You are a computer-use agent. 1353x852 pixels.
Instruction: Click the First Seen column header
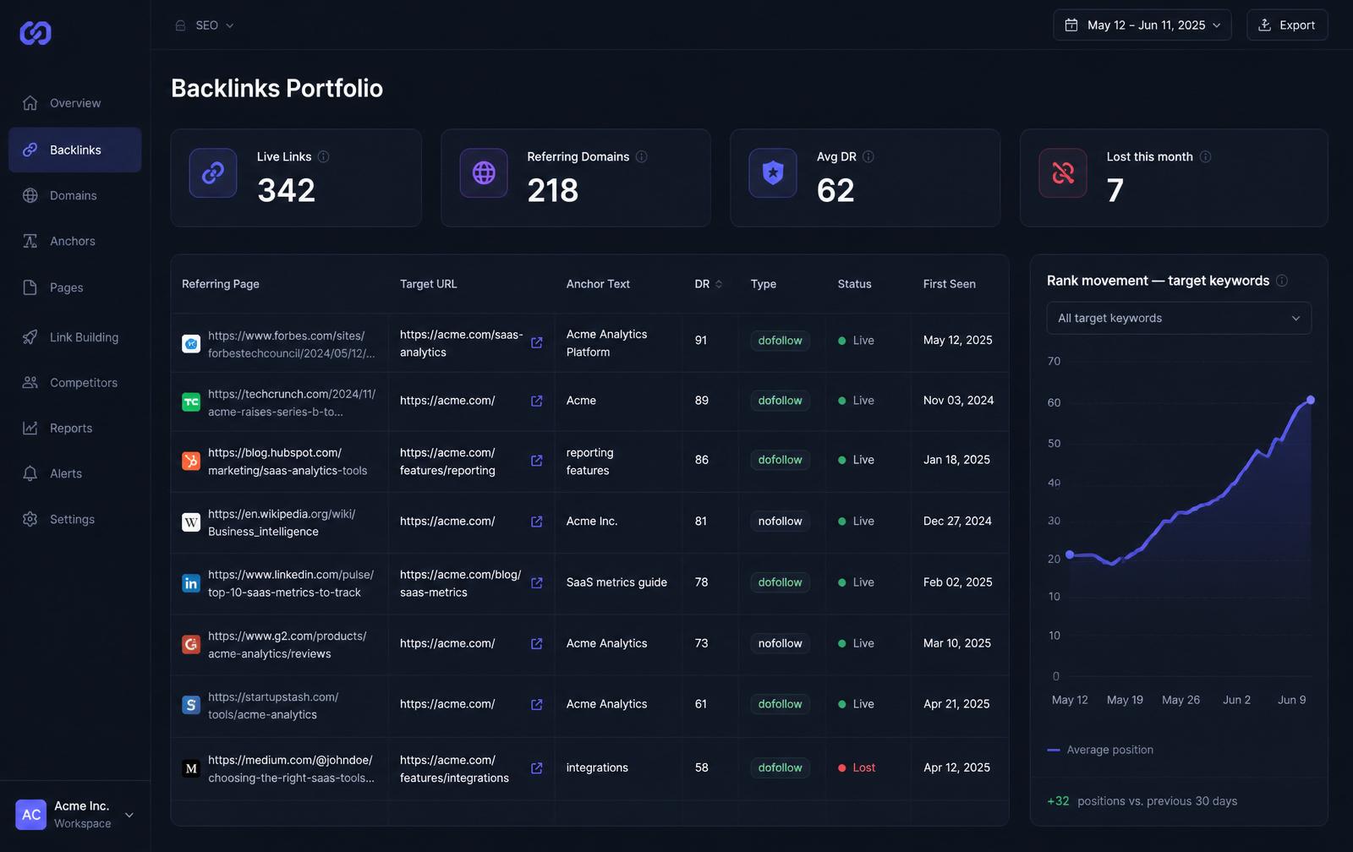point(950,284)
